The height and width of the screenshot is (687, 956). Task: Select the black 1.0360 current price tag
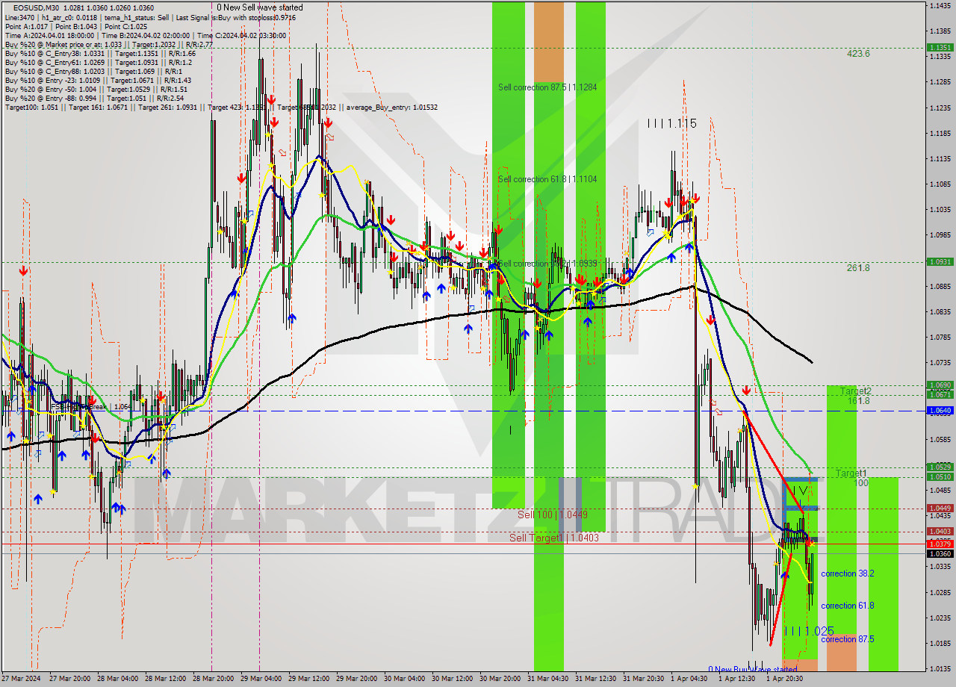click(x=939, y=553)
